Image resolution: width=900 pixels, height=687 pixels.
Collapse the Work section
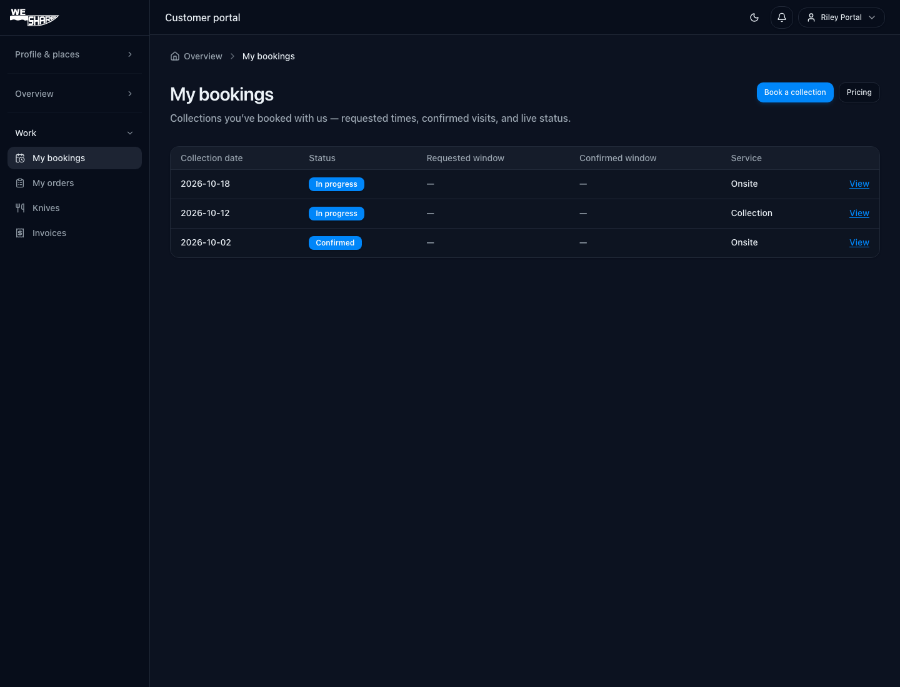[74, 133]
